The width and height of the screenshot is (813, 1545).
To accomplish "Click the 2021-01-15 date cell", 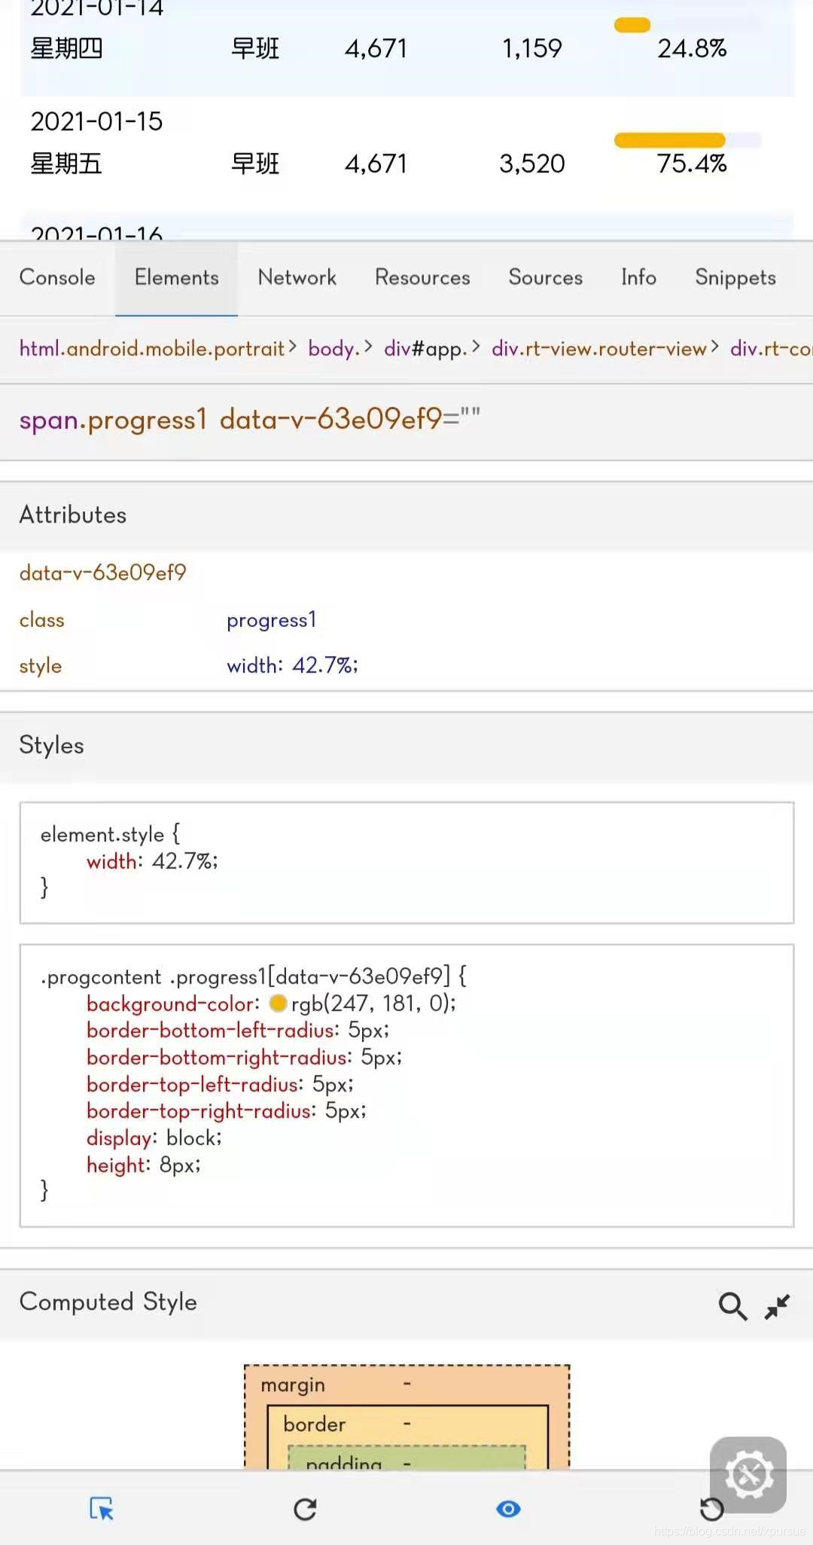I will click(x=96, y=121).
